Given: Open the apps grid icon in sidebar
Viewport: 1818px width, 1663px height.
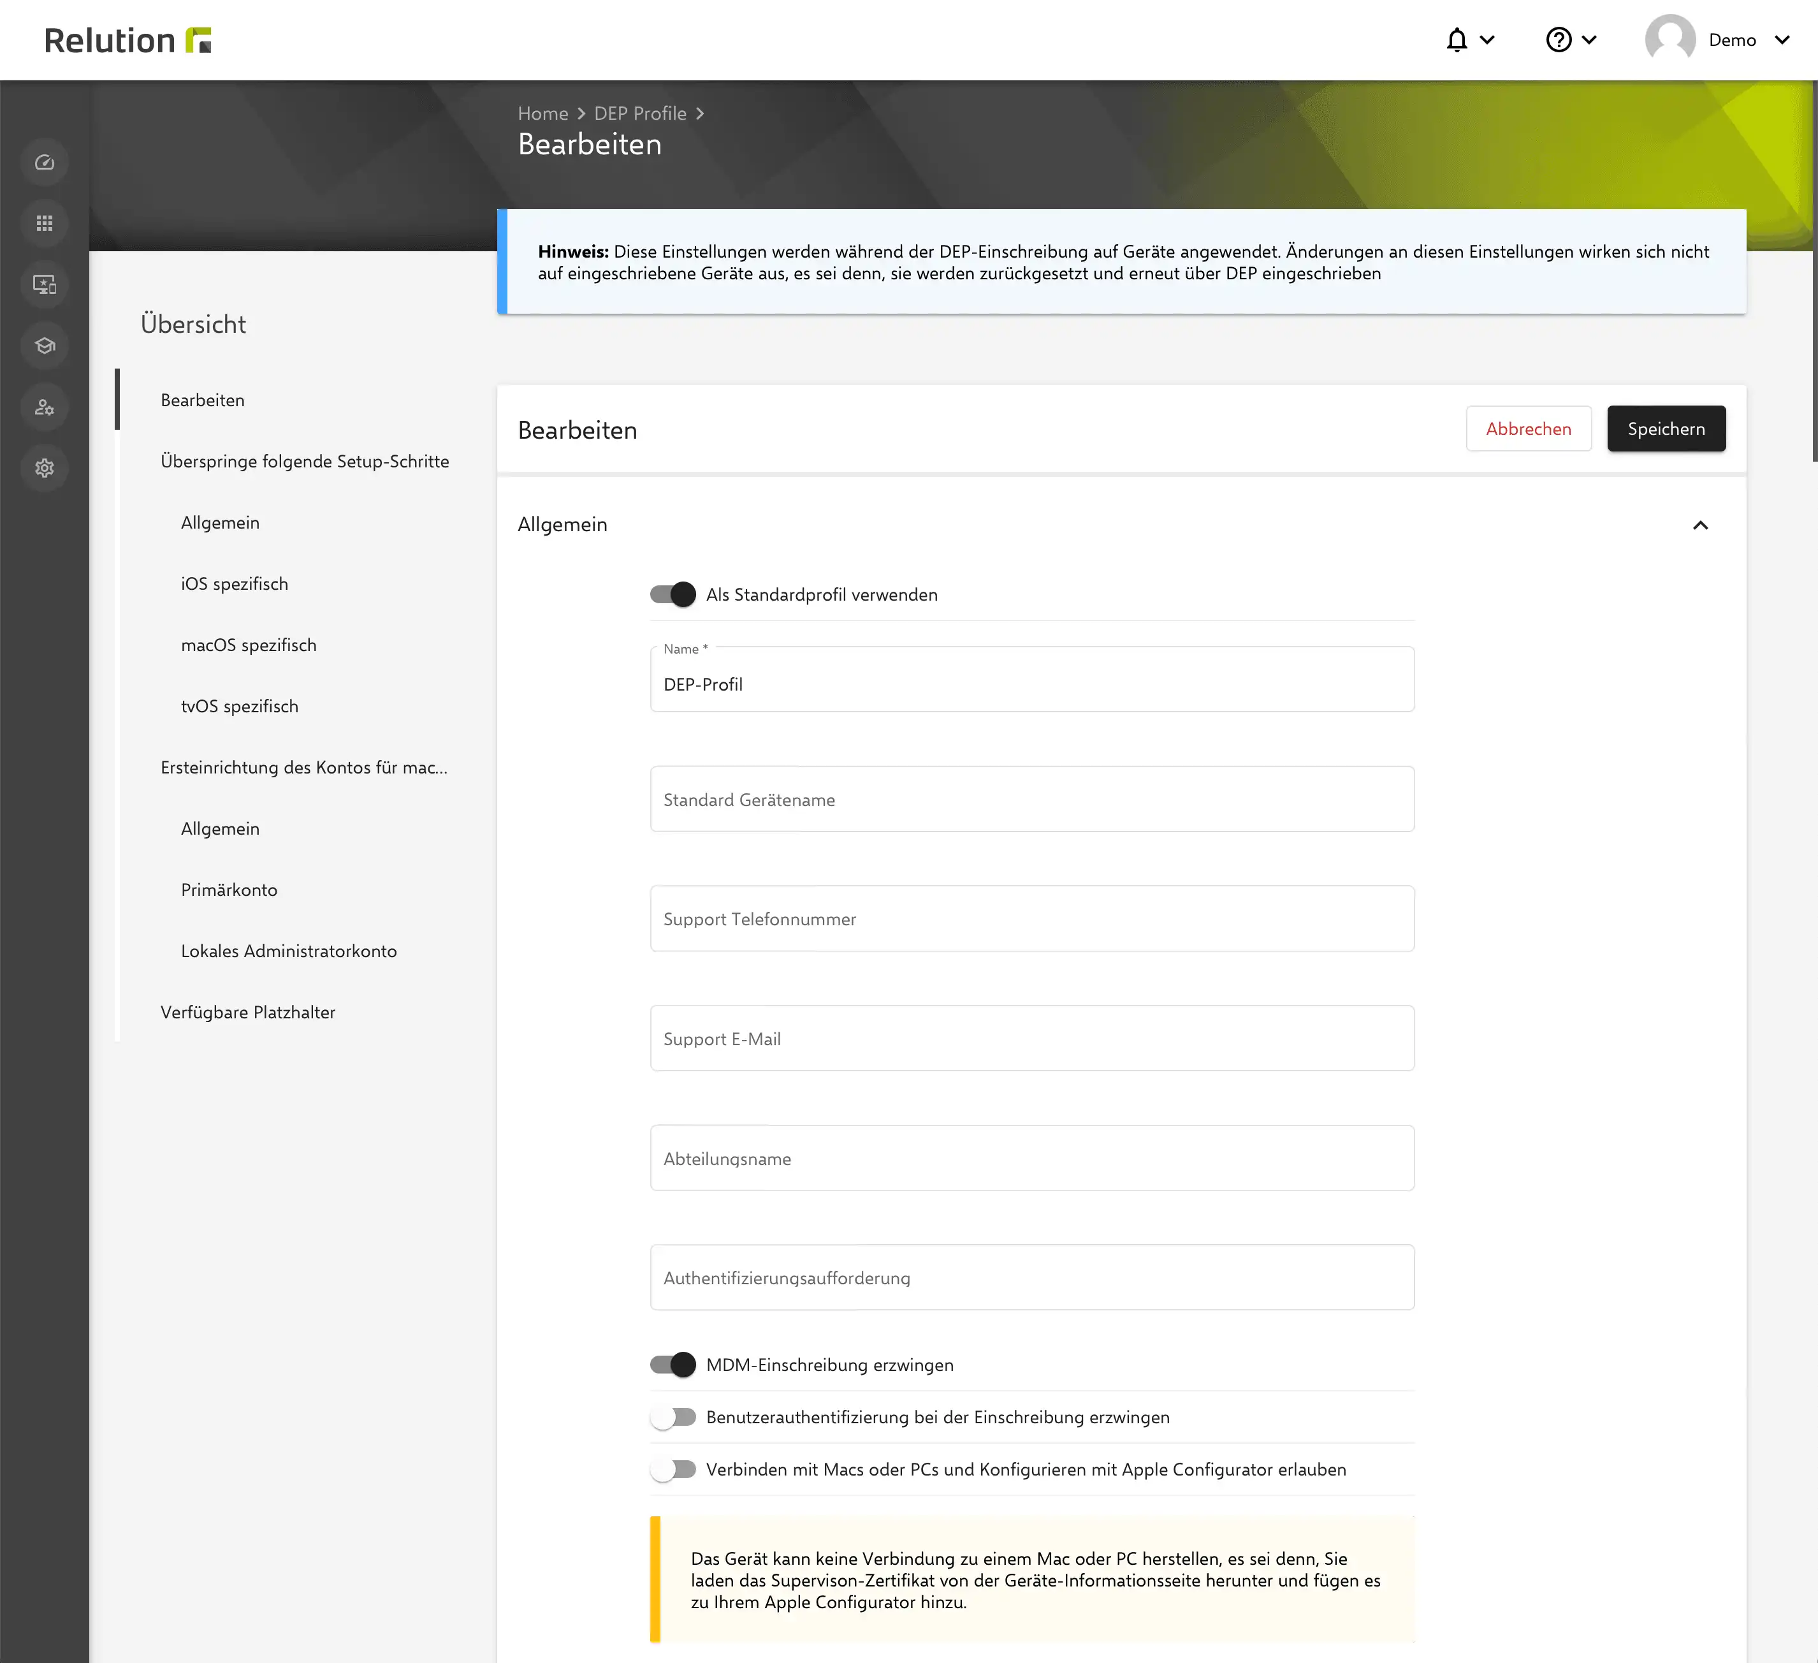Looking at the screenshot, I should pyautogui.click(x=44, y=224).
